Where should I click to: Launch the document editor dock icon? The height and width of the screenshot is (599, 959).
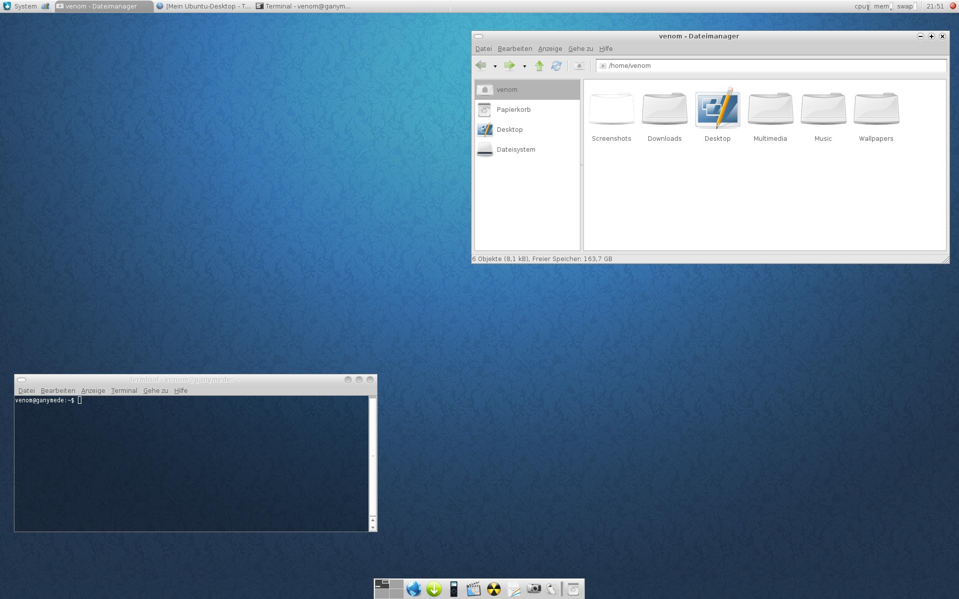(513, 589)
